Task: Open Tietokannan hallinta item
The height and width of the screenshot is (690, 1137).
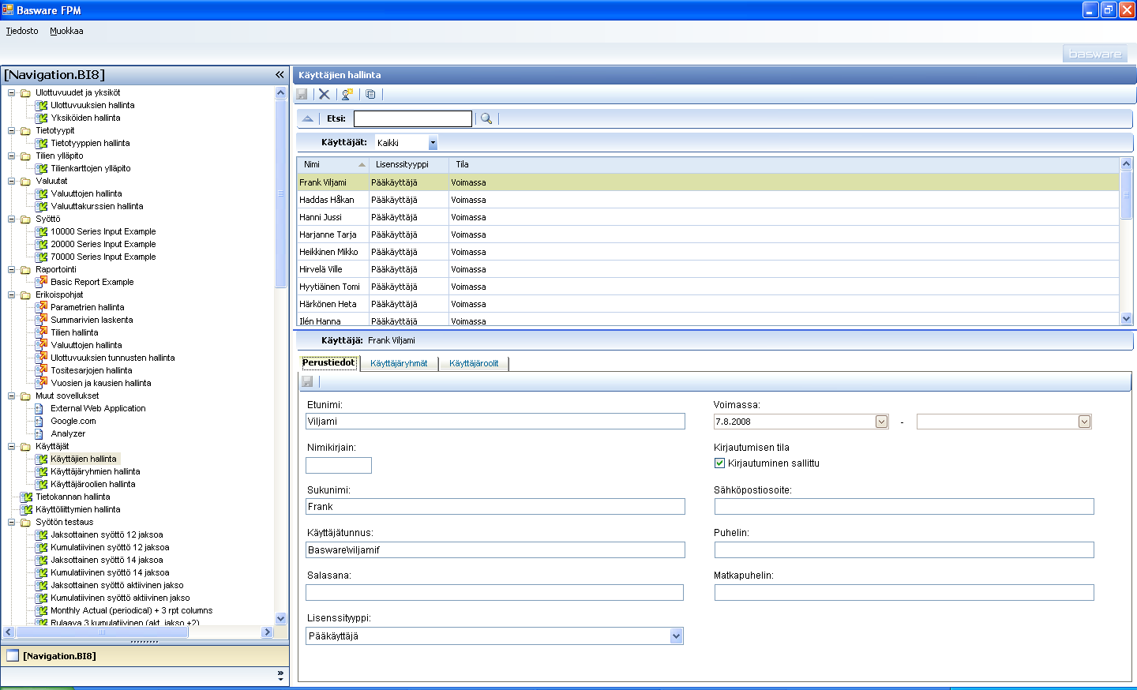Action: point(73,497)
